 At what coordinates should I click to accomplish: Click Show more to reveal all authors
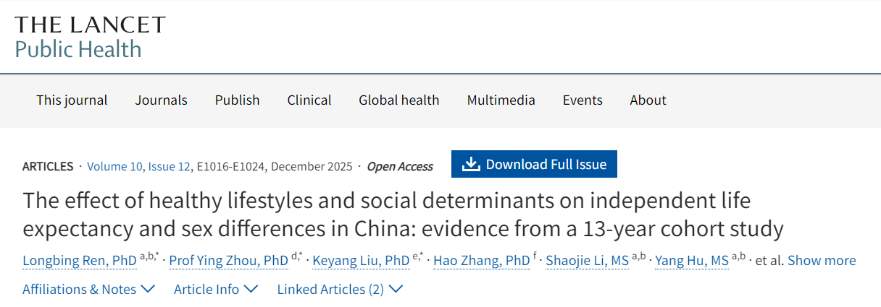[x=821, y=261]
